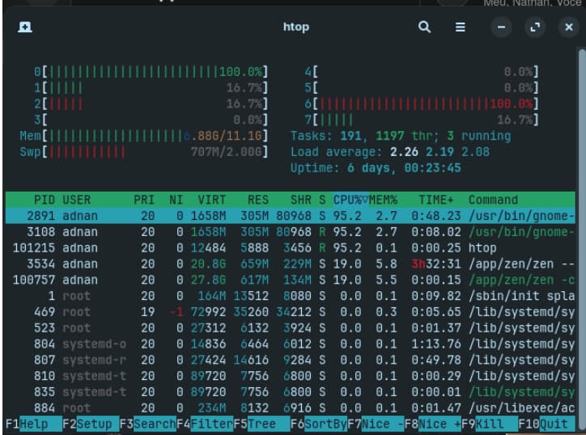Select root process row with PID 469
This screenshot has height=435, width=586.
coord(291,312)
